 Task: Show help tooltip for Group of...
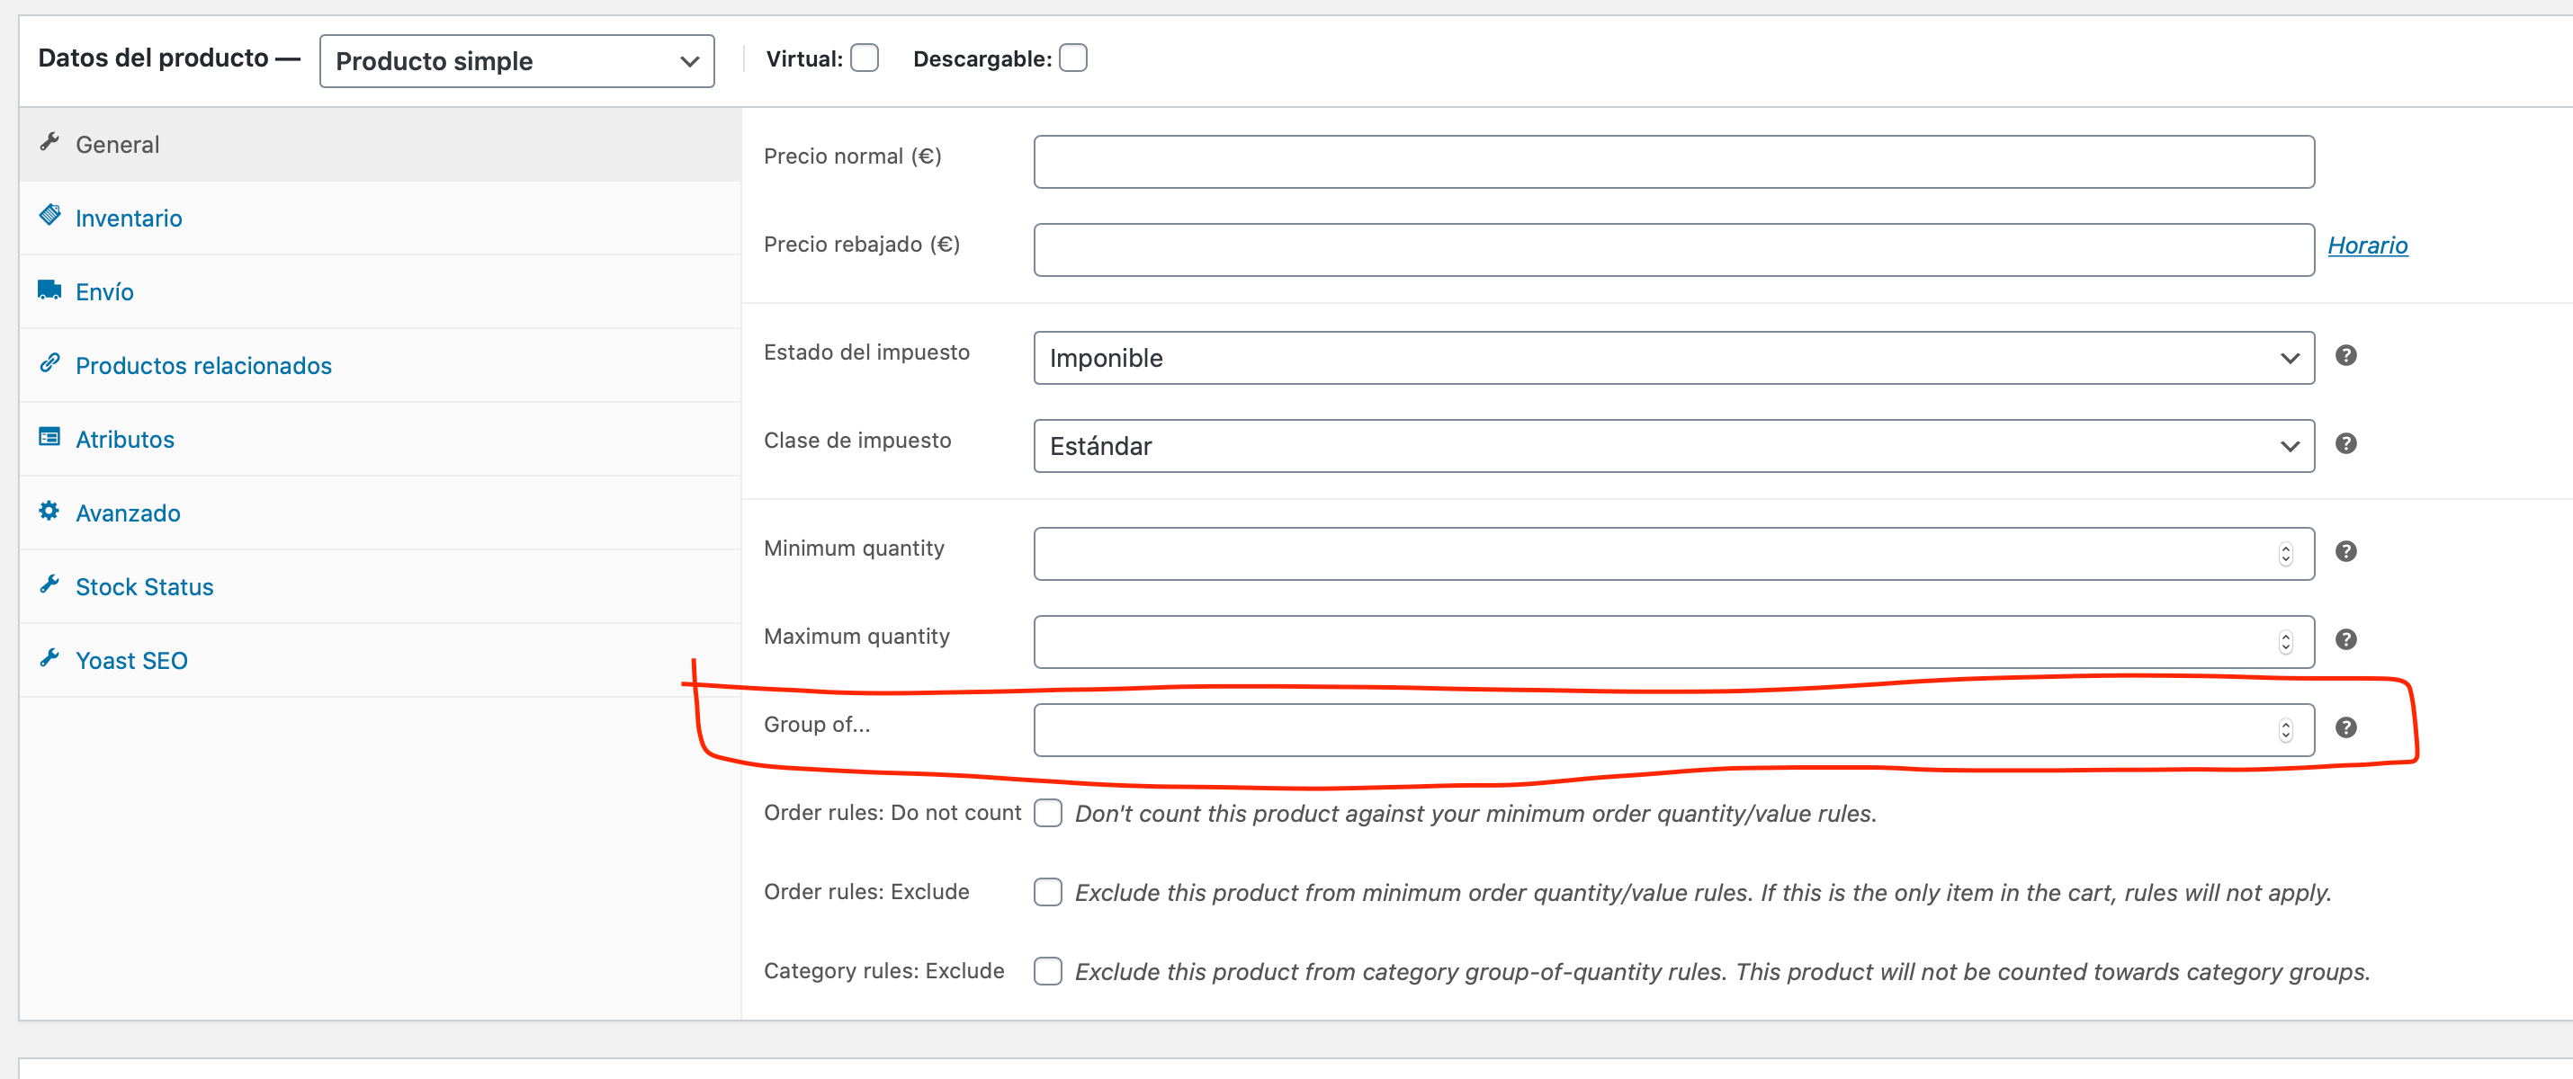[2345, 727]
